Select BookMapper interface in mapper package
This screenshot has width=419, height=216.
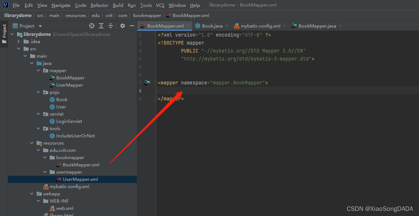[x=70, y=78]
